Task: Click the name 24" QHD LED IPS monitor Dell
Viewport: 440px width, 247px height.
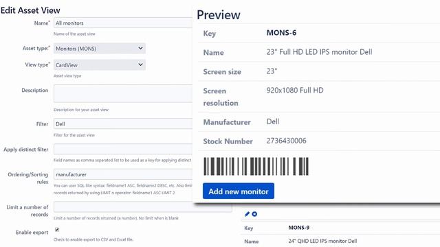Action: 322,241
